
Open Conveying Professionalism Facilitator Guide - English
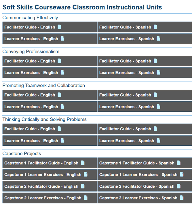click(30, 61)
